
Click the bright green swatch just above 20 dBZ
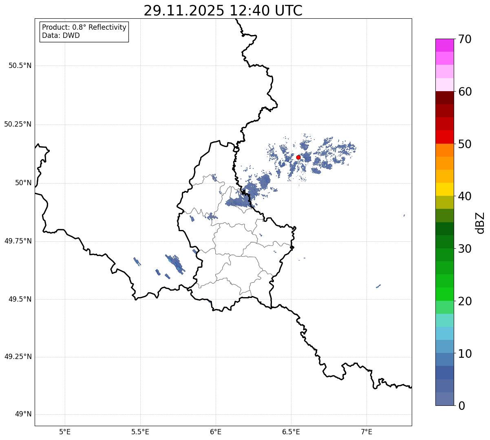point(445,294)
